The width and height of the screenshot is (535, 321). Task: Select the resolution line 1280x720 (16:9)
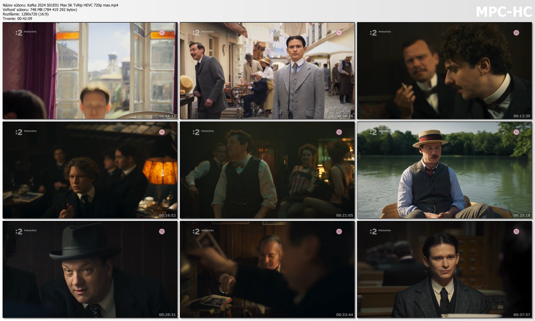pos(26,14)
